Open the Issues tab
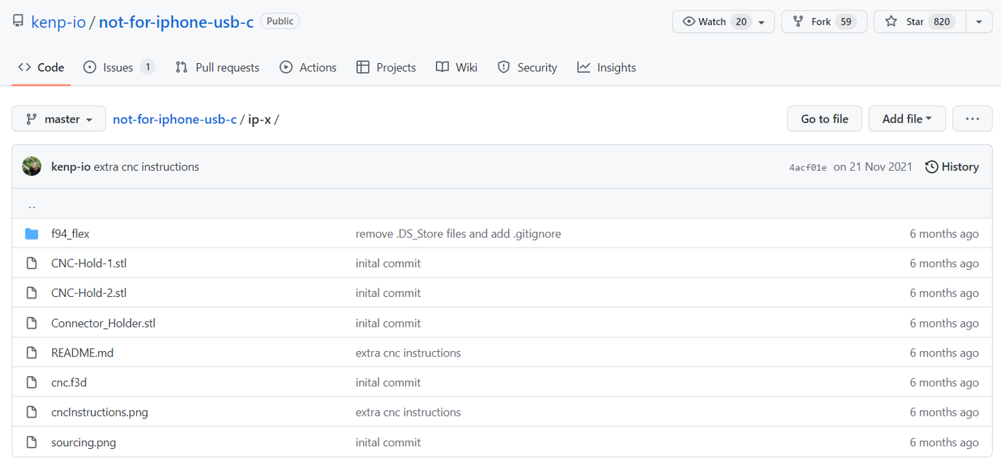1001x467 pixels. click(x=119, y=67)
